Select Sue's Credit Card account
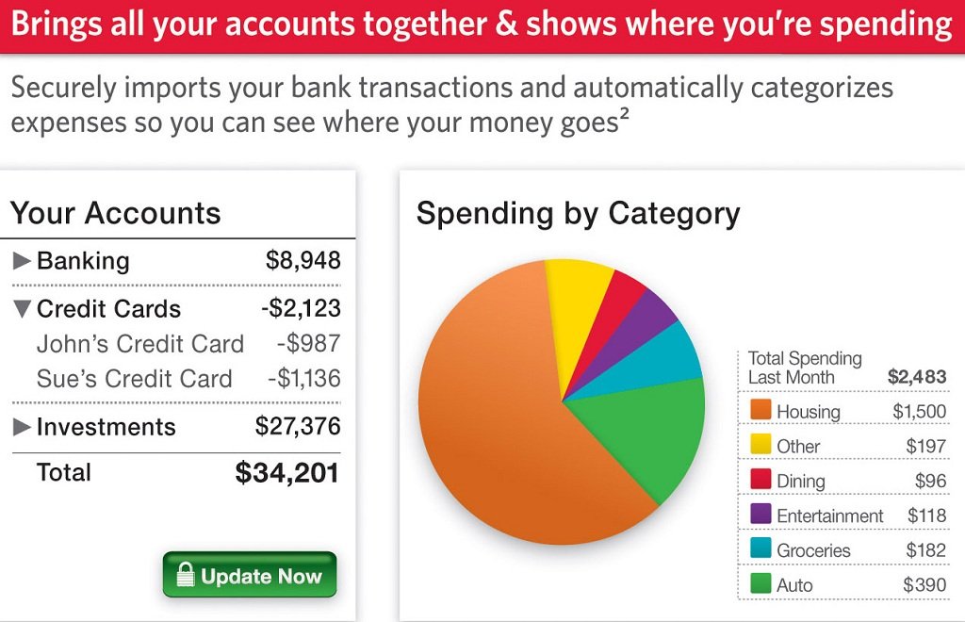The width and height of the screenshot is (965, 622). coord(134,379)
